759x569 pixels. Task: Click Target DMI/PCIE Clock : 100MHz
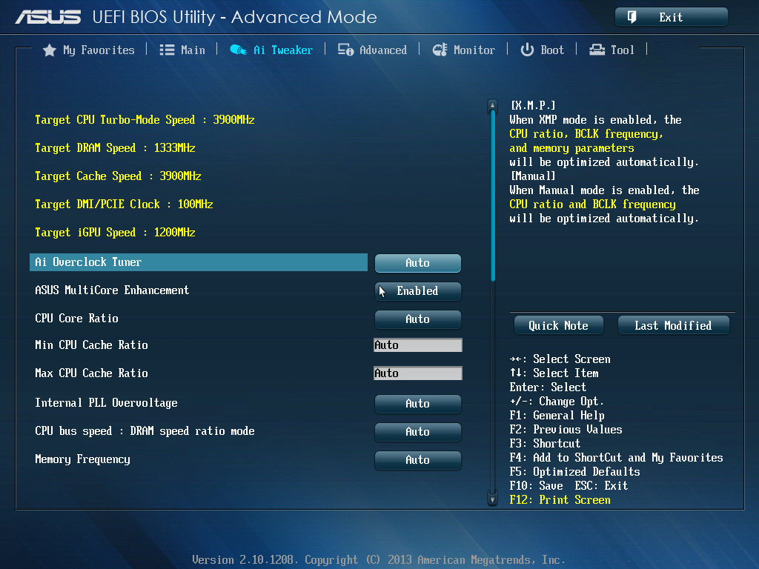click(x=124, y=204)
